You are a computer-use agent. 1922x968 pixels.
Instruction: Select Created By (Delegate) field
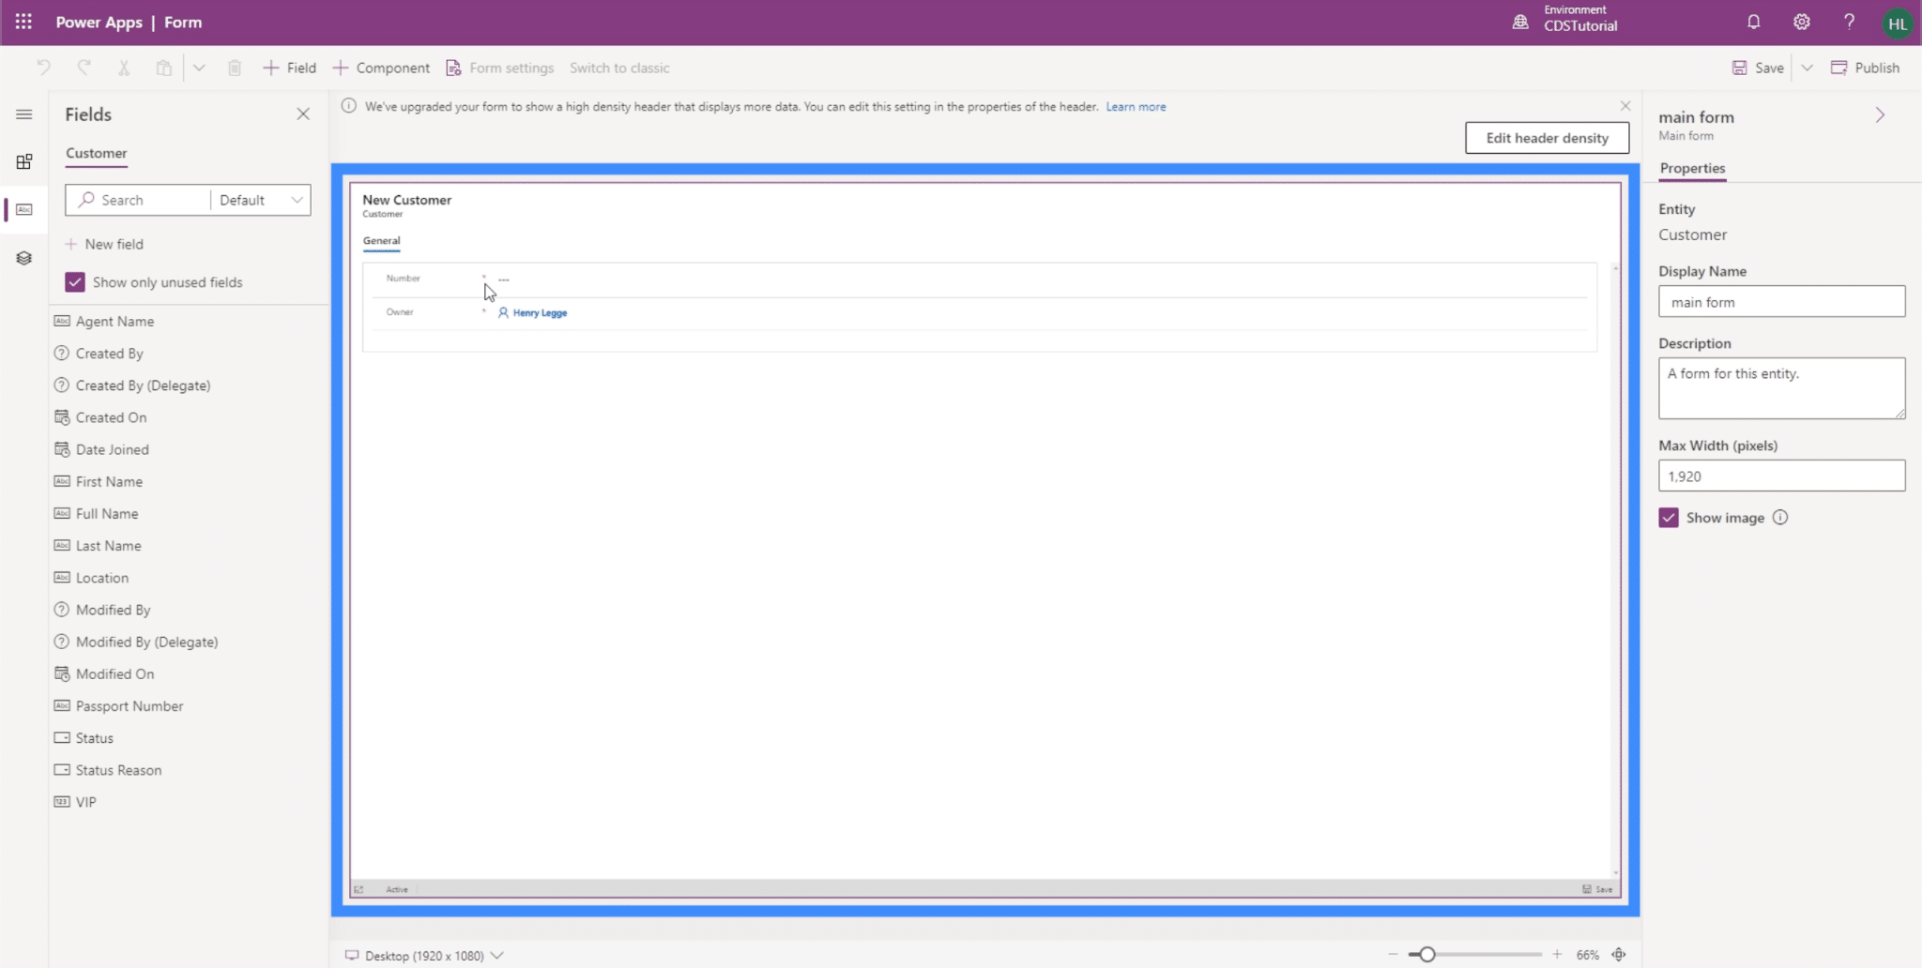(x=132, y=386)
